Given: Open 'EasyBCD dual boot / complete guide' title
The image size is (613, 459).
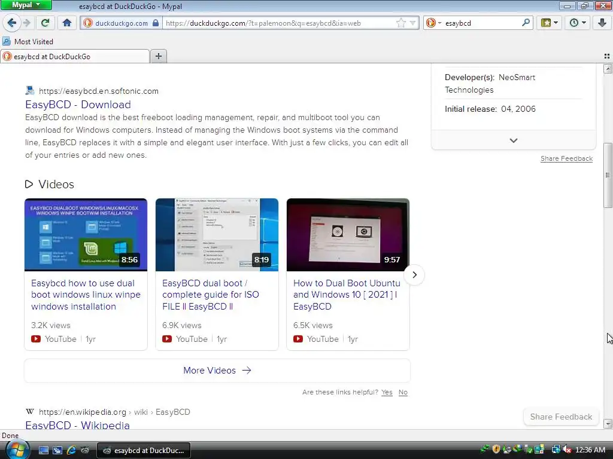Looking at the screenshot, I should (211, 295).
